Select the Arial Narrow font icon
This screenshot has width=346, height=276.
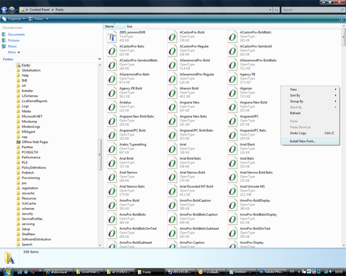tap(112, 177)
